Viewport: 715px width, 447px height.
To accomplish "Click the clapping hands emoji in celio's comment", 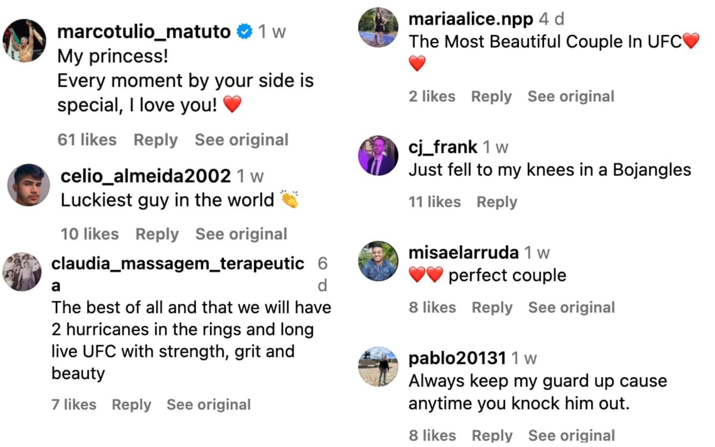I will click(290, 200).
